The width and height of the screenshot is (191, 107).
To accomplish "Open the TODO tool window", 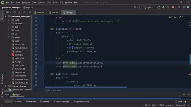I will pos(19,102).
